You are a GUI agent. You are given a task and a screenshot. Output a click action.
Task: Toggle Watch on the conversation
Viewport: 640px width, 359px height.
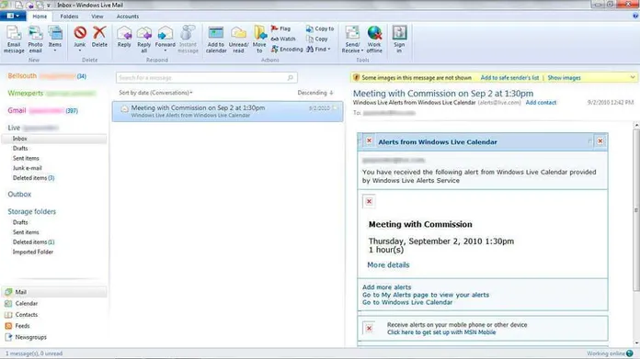coord(283,39)
